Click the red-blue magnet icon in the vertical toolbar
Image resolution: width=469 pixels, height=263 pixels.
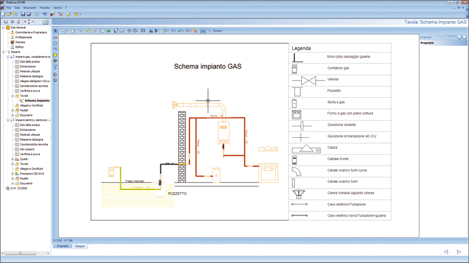click(55, 74)
